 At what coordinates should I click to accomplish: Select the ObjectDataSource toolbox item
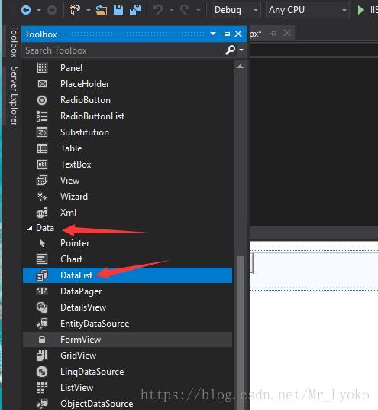pyautogui.click(x=128, y=404)
